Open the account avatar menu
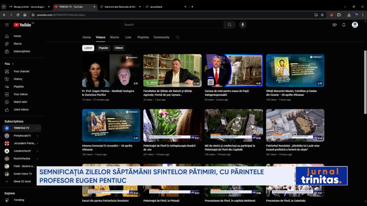This screenshot has height=206, width=367. click(355, 25)
